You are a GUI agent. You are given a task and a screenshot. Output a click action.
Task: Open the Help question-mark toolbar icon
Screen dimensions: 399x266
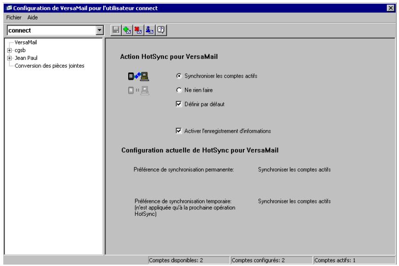161,30
